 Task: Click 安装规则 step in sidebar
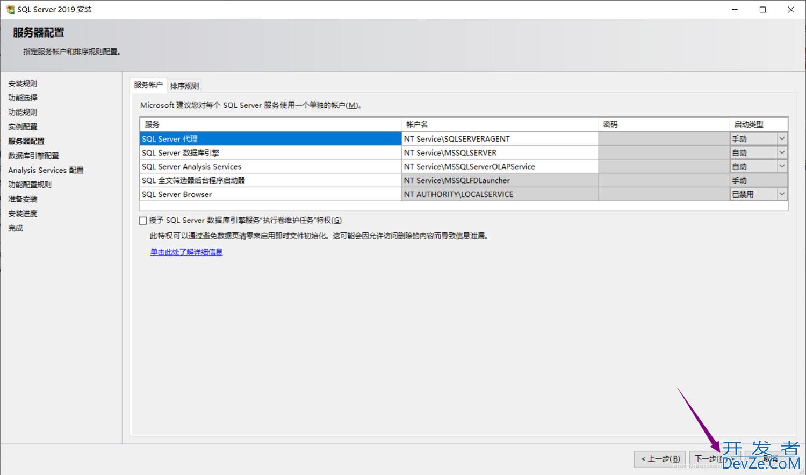[x=23, y=84]
